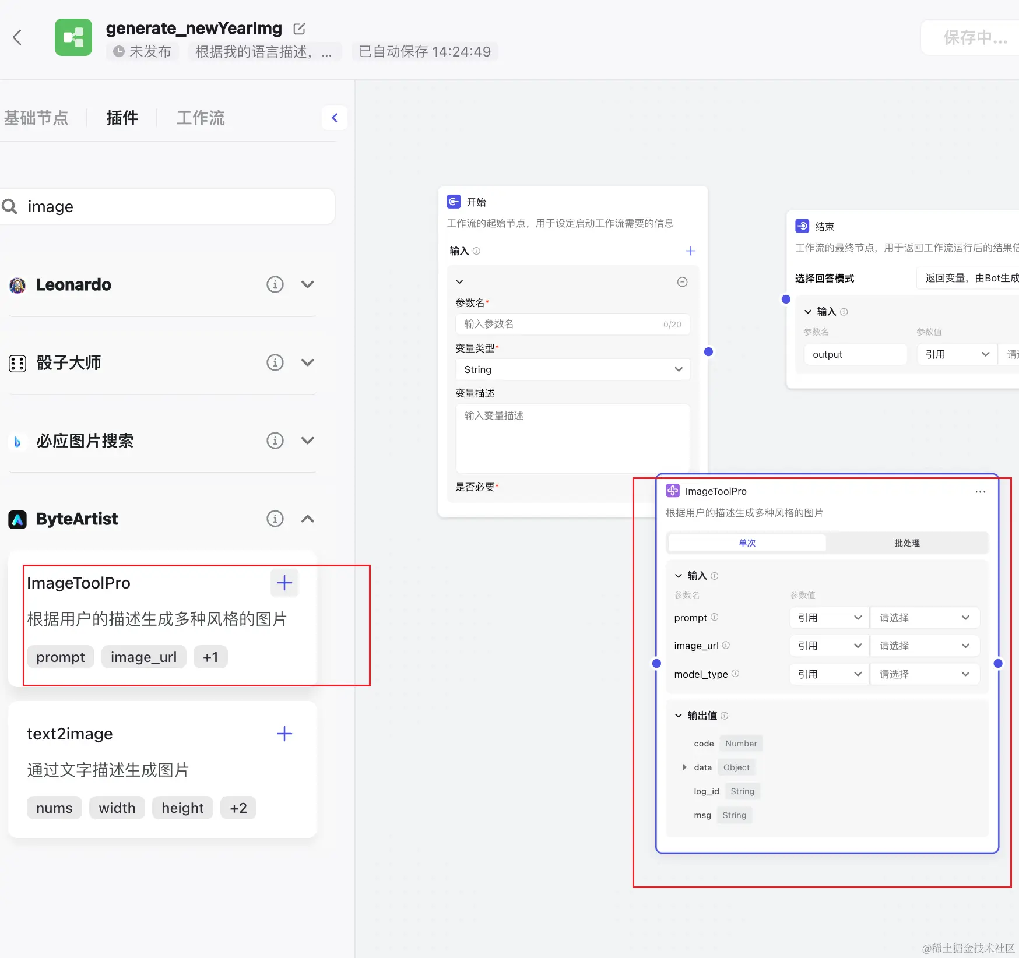Select 单次 mode tab
This screenshot has width=1019, height=958.
click(x=747, y=543)
